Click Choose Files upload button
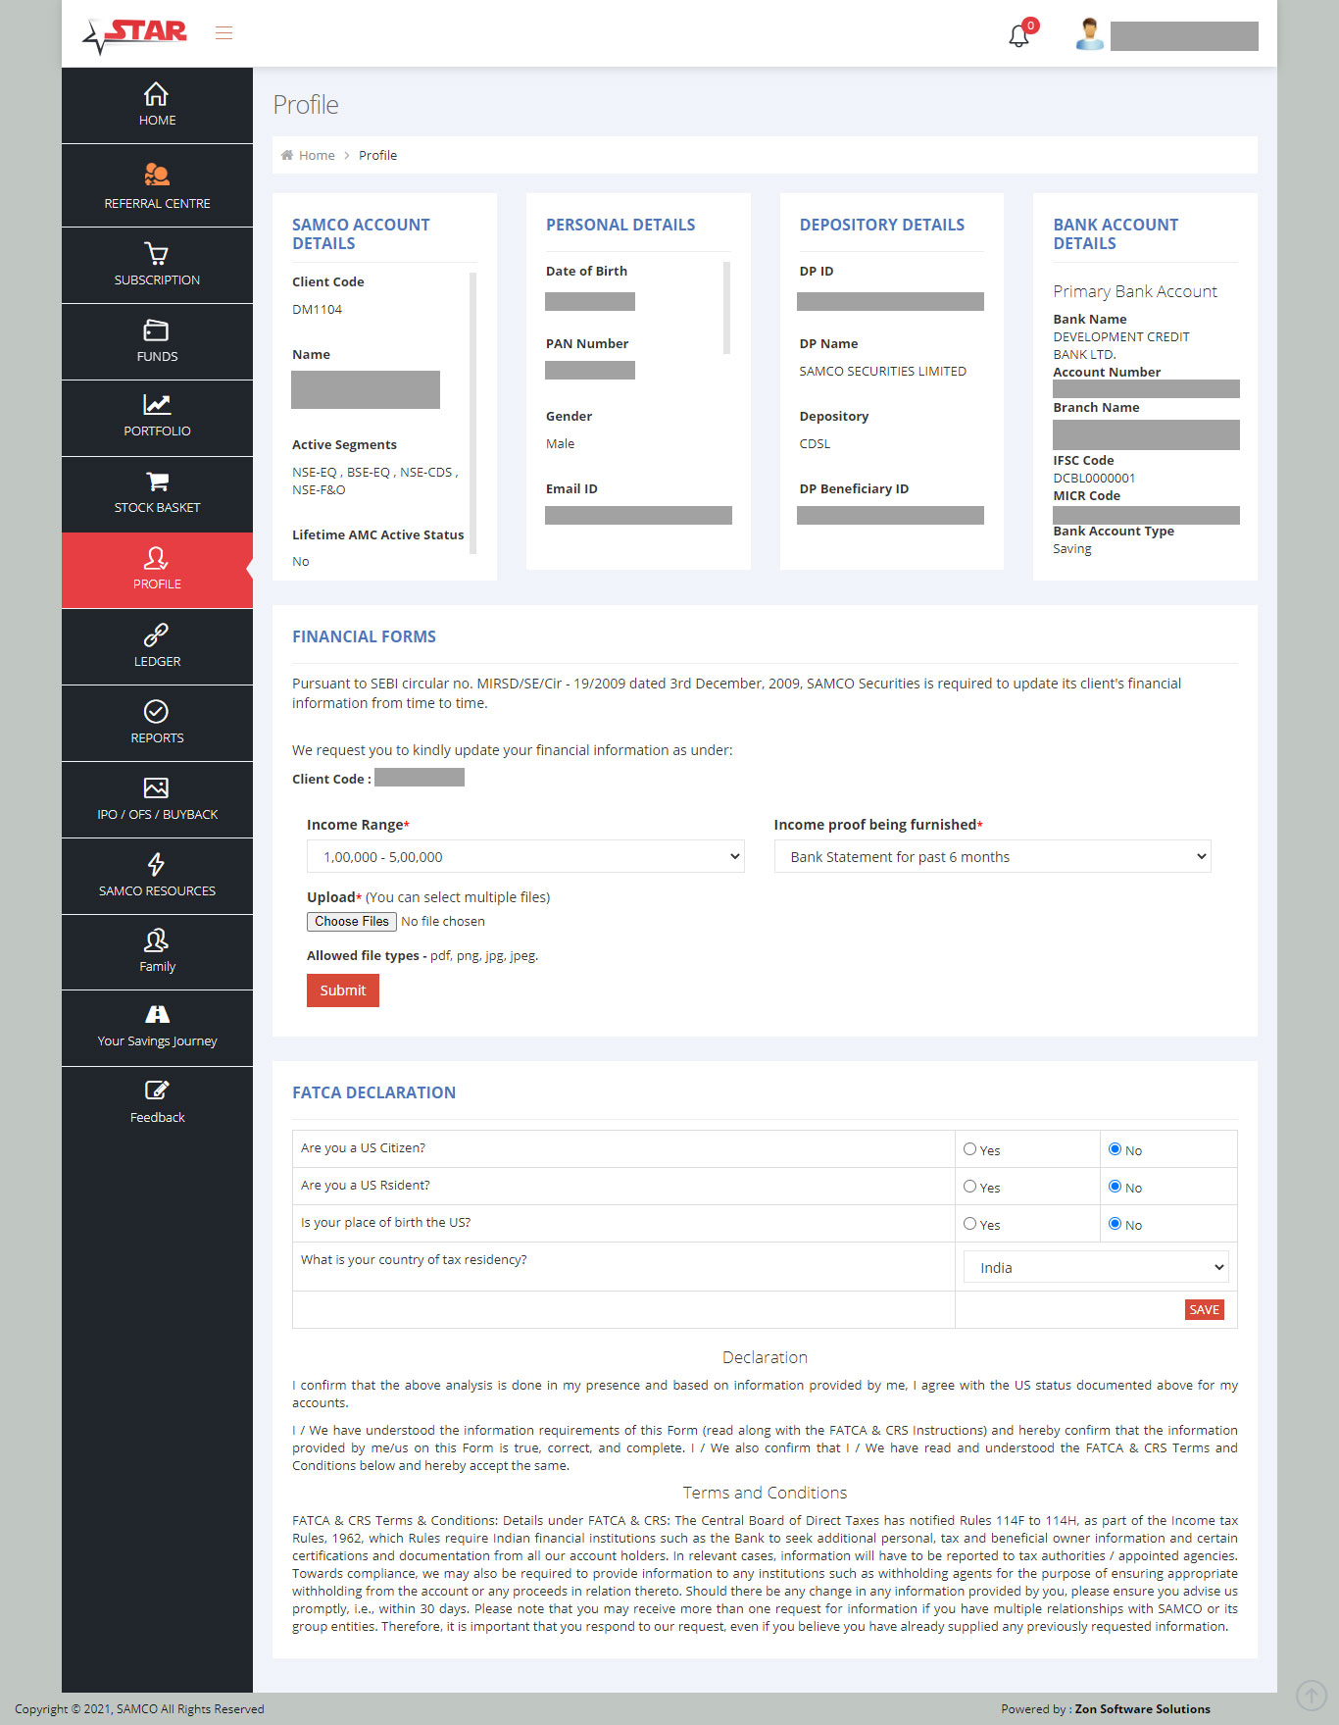 pos(352,922)
